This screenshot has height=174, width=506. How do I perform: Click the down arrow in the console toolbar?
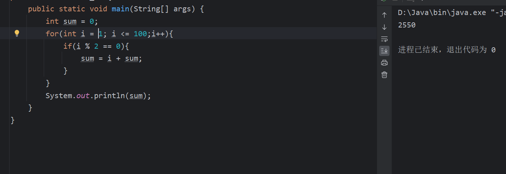pyautogui.click(x=384, y=27)
